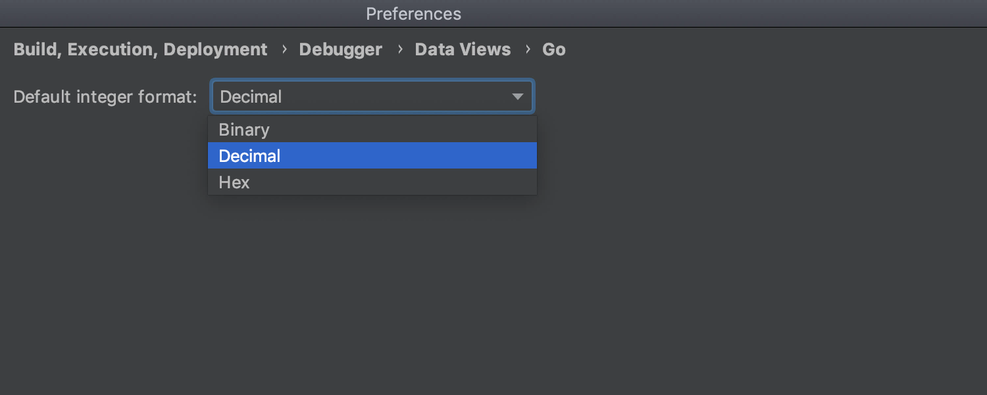Screen dimensions: 987x395
Task: Pick Hex as integer format
Action: 372,182
